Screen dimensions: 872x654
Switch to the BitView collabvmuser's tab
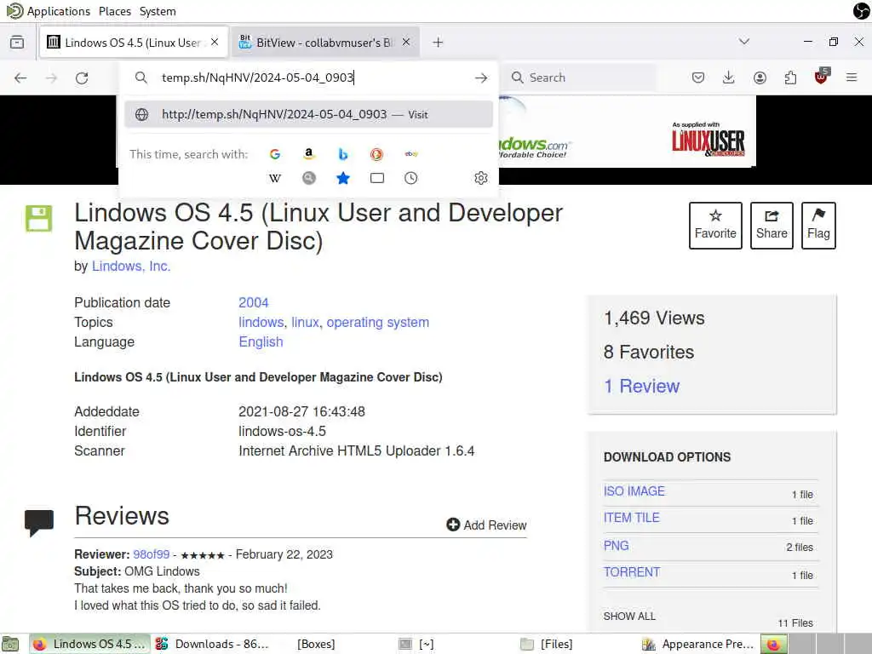click(325, 43)
